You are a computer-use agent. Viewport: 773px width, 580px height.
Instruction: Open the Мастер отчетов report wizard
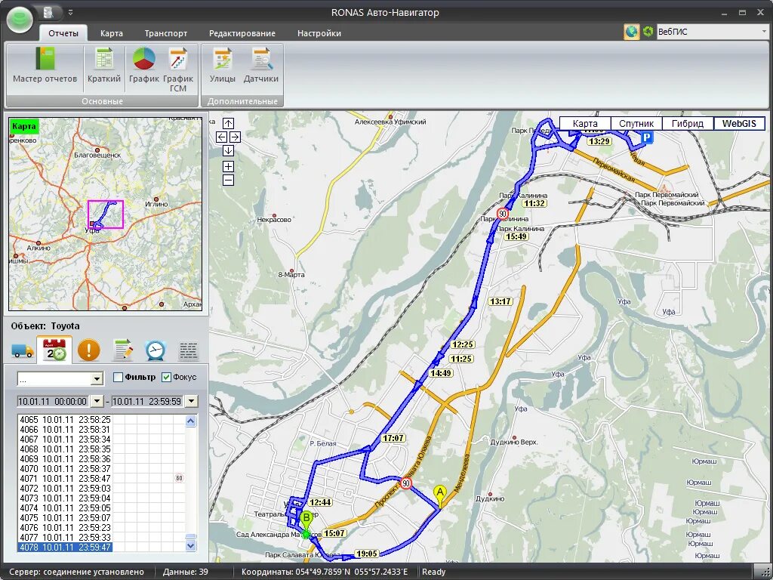tap(45, 65)
